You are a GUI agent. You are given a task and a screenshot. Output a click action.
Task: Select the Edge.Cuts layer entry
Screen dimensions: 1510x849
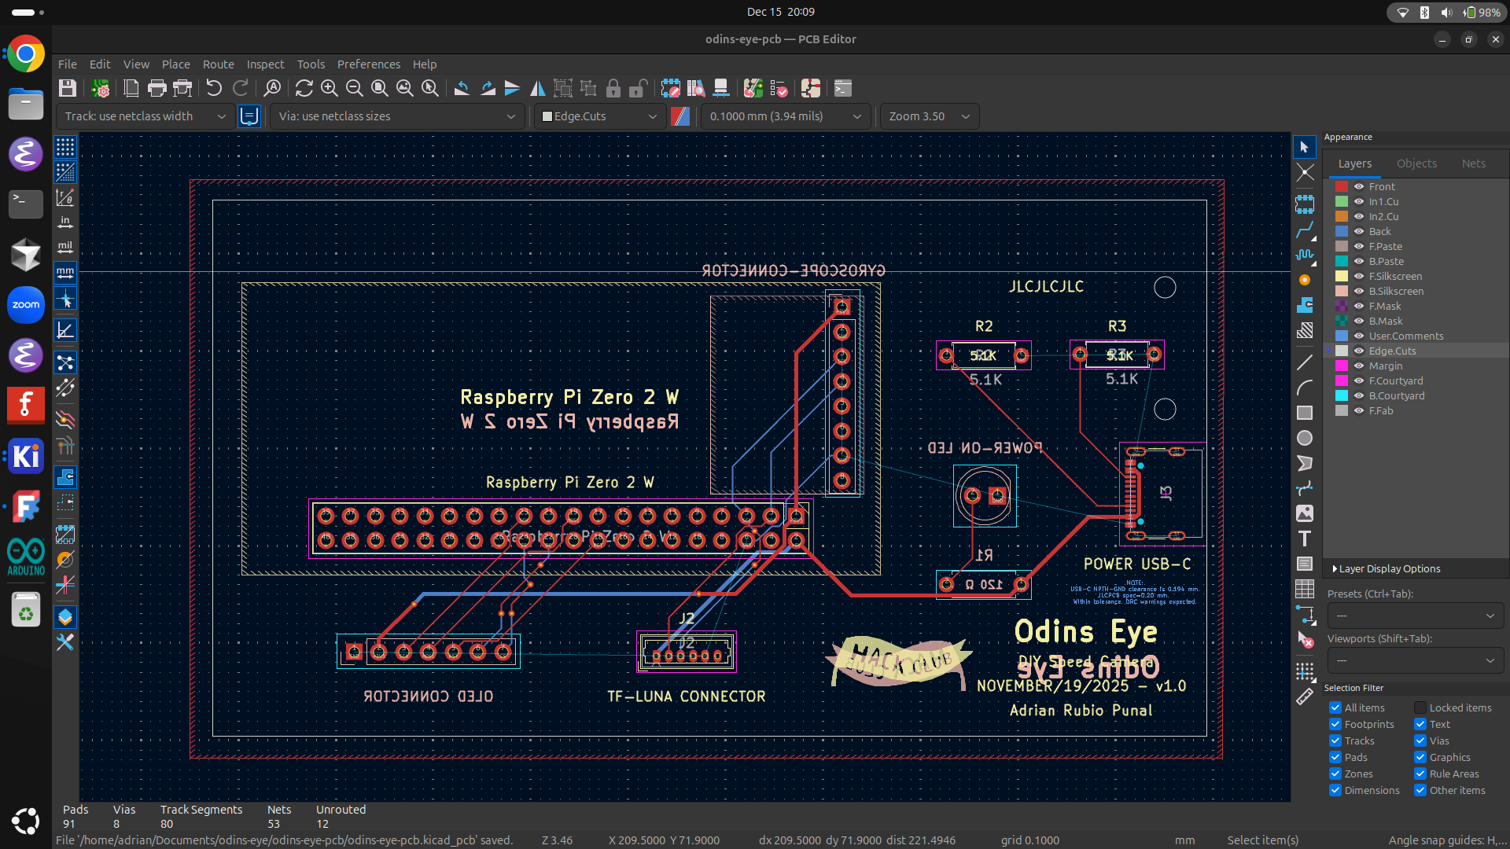click(x=1392, y=351)
